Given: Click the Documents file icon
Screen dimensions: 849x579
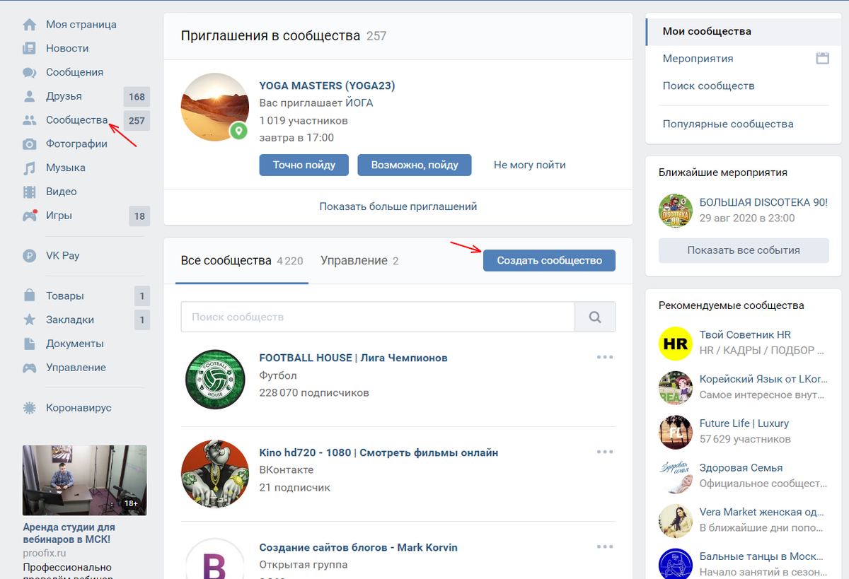Looking at the screenshot, I should click(29, 344).
